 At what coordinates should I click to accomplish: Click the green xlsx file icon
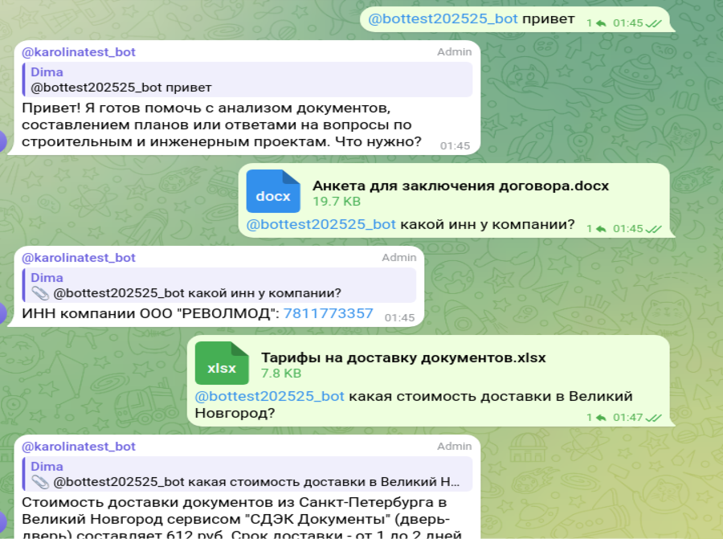tap(222, 363)
